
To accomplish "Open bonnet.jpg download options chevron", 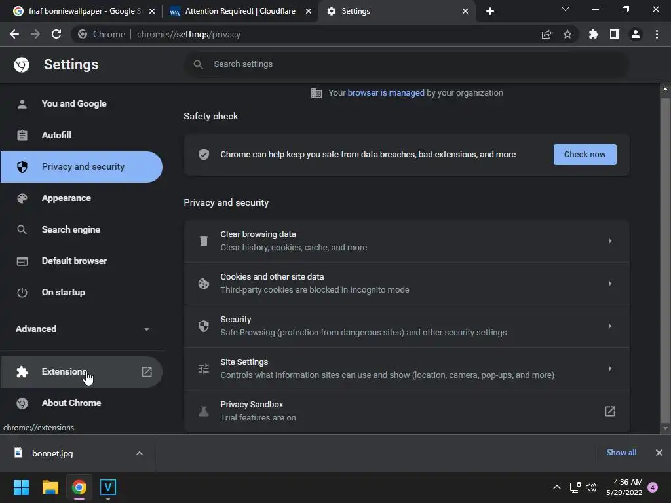I will tap(140, 453).
